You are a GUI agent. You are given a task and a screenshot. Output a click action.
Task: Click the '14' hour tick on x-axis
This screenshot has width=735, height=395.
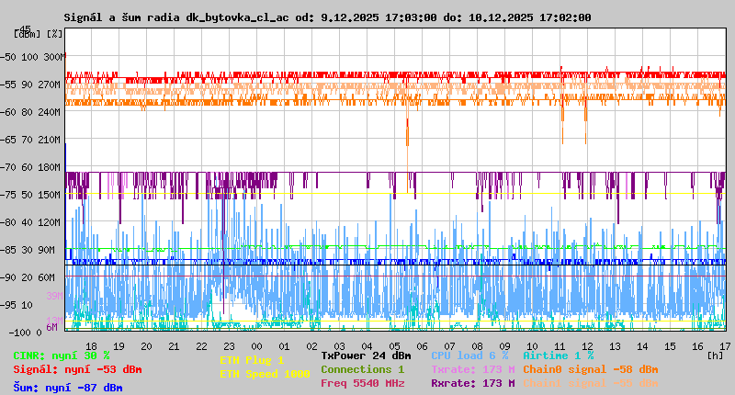[x=642, y=346]
